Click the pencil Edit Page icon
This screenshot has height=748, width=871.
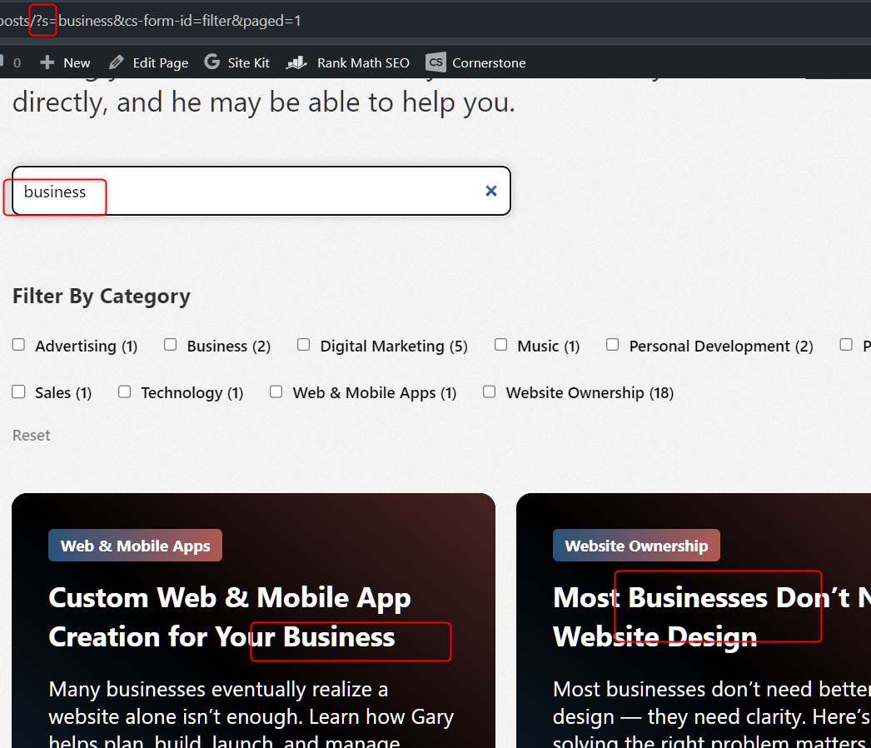click(117, 62)
